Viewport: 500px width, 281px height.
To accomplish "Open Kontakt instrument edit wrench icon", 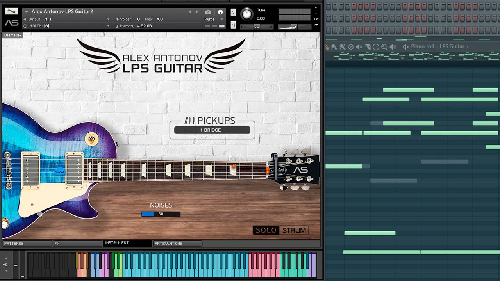I will [x=11, y=11].
